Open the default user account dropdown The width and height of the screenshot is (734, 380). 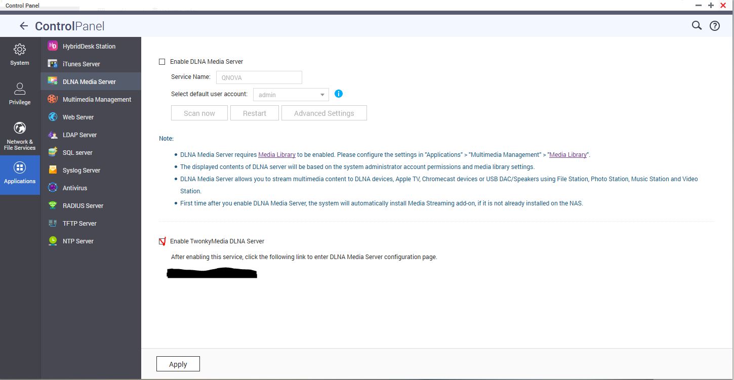coord(291,95)
